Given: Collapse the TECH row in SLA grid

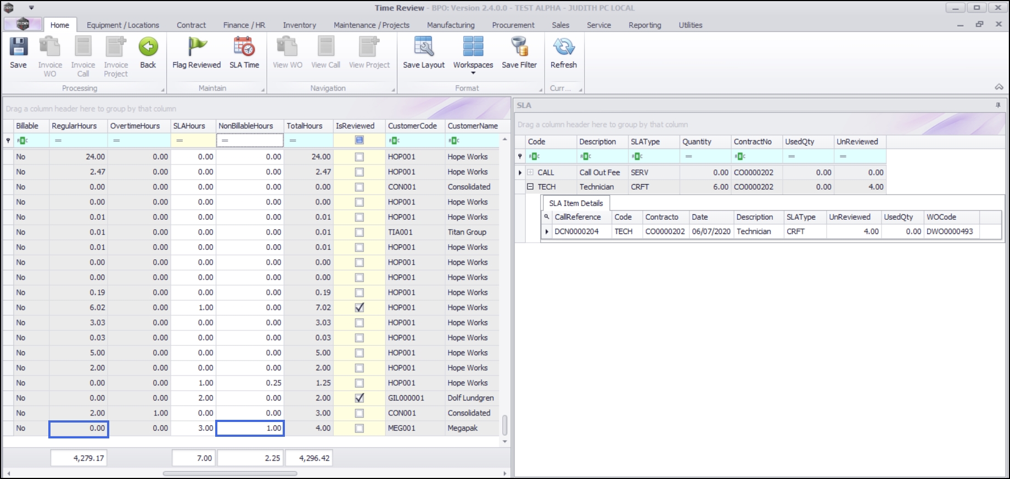Looking at the screenshot, I should click(530, 187).
